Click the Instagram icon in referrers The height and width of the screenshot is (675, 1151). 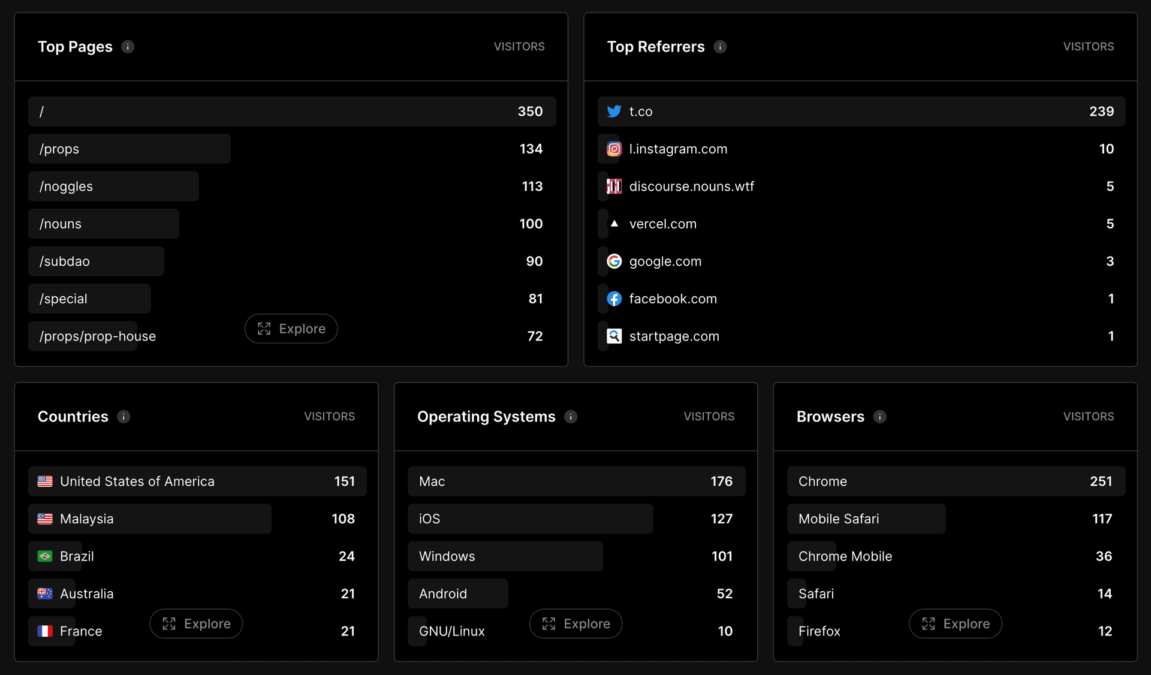[614, 149]
